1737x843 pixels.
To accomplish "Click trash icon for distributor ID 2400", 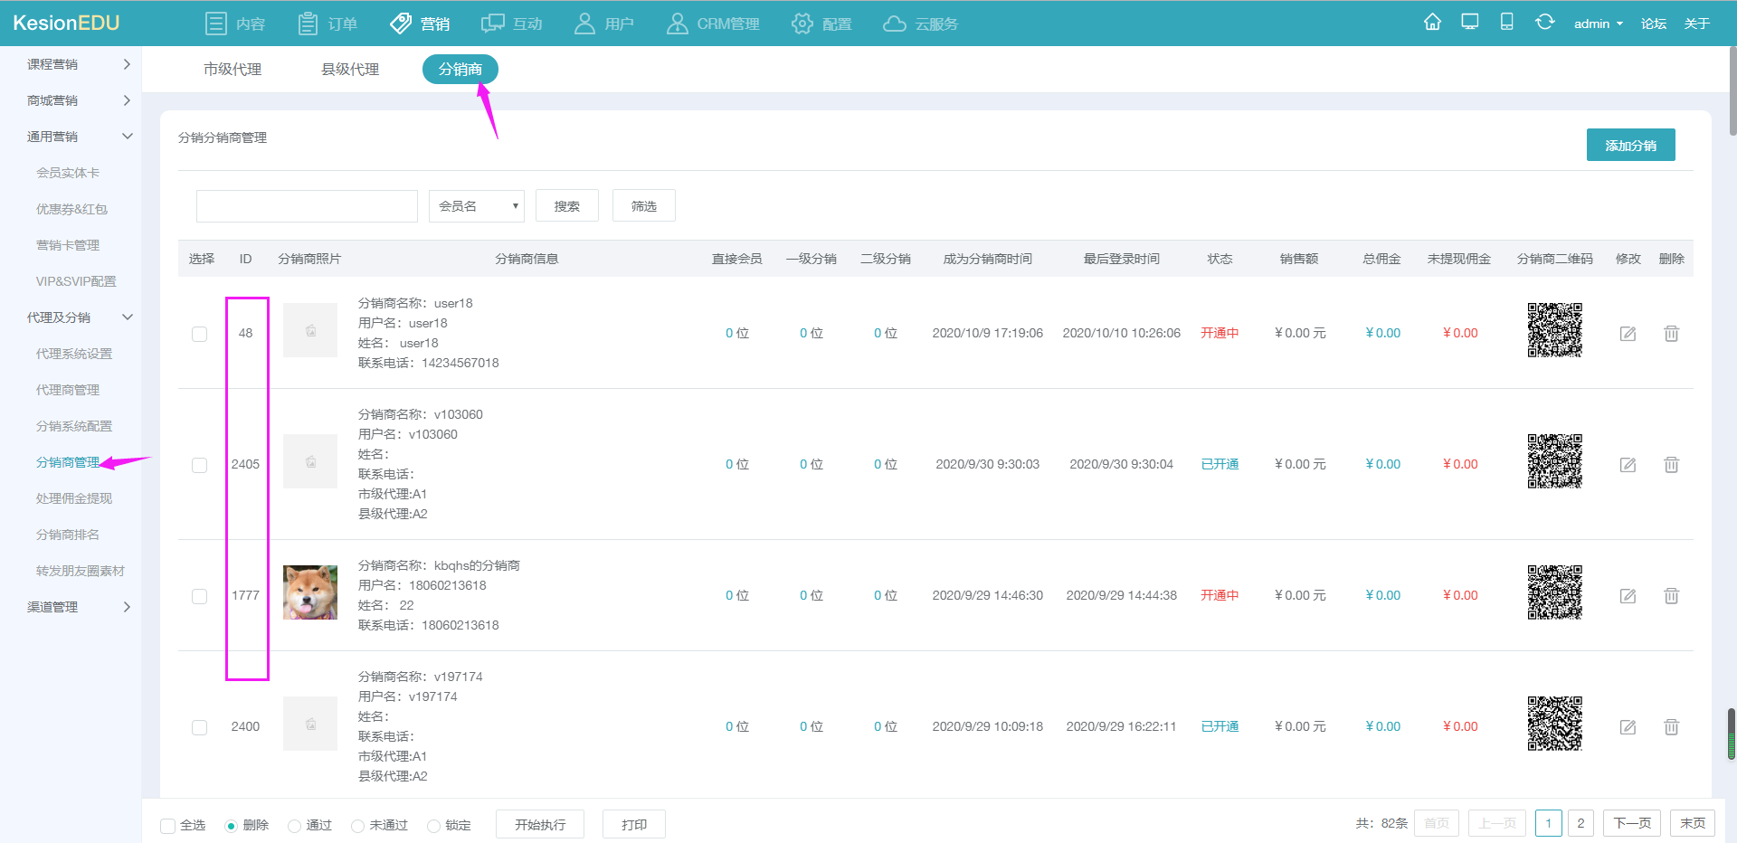I will click(x=1671, y=727).
